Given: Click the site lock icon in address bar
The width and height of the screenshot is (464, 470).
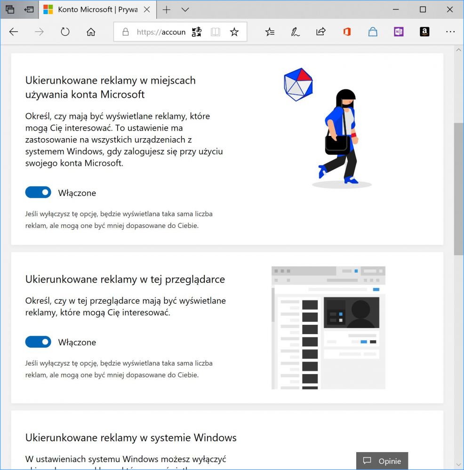Looking at the screenshot, I should (126, 32).
